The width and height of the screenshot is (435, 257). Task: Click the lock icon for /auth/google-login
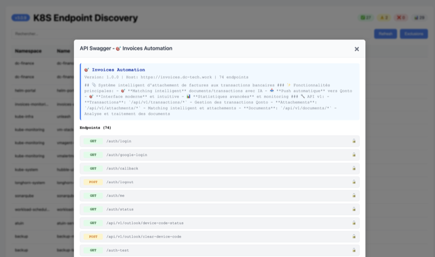click(x=353, y=155)
